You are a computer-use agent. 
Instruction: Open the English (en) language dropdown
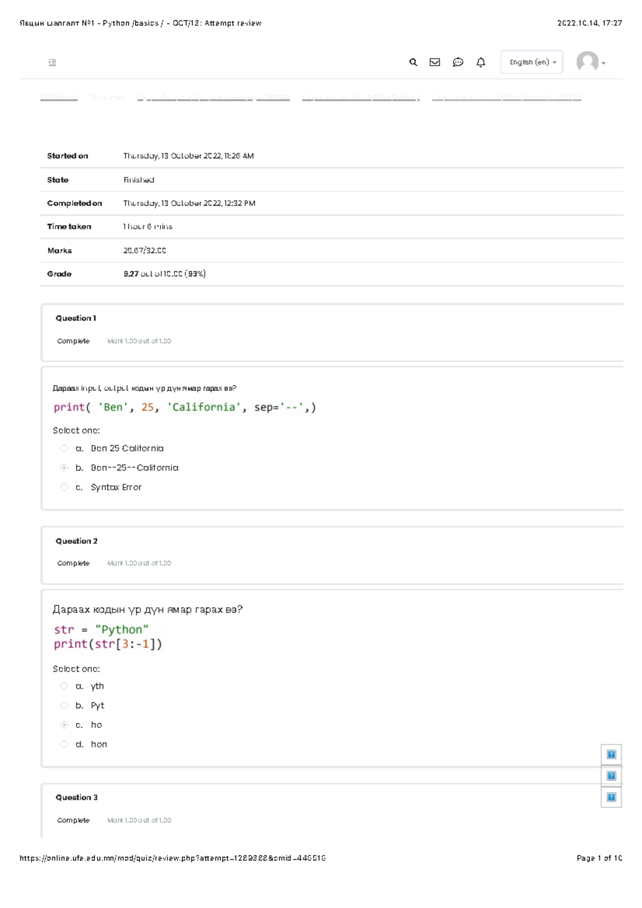click(532, 63)
